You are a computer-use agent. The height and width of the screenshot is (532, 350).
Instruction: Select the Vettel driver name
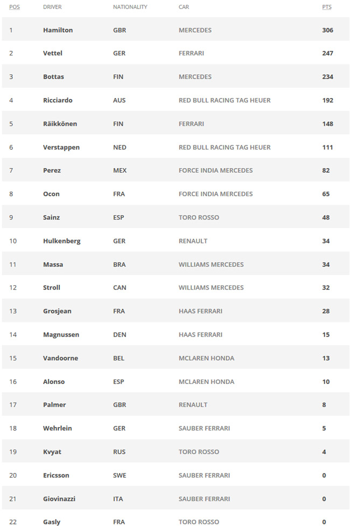53,53
